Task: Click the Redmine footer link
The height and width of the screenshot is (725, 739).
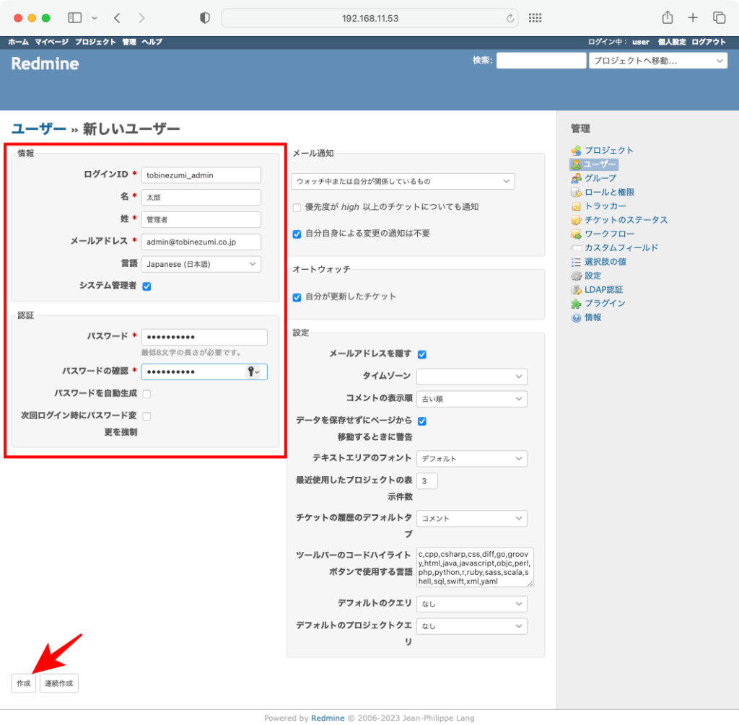Action: point(328,718)
